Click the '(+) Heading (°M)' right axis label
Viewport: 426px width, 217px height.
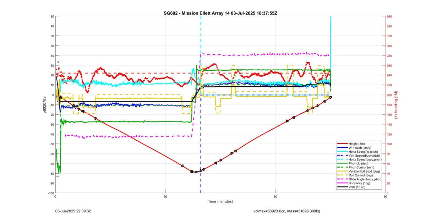(x=396, y=105)
